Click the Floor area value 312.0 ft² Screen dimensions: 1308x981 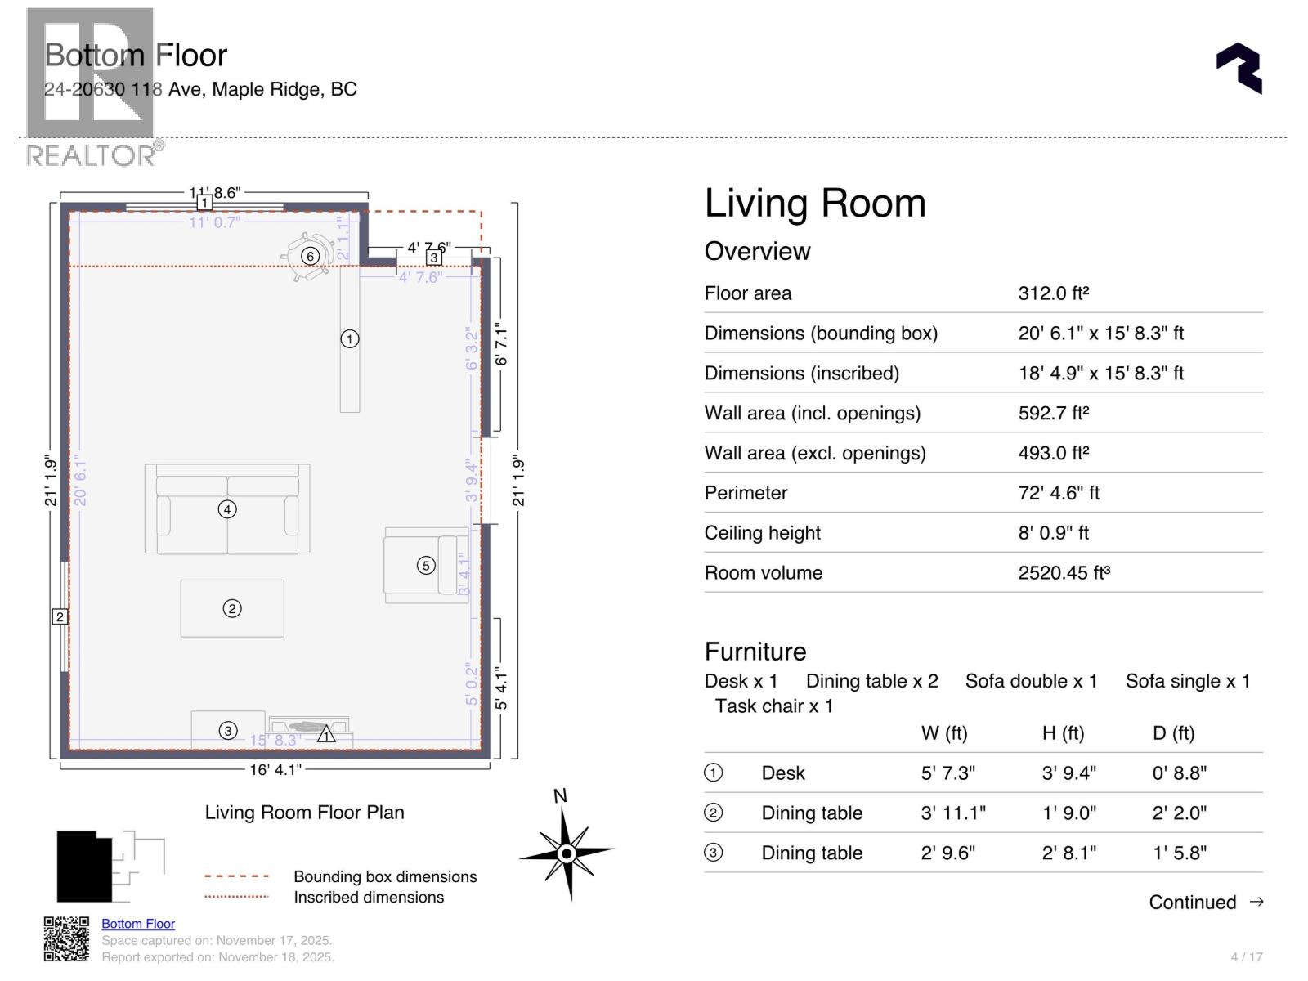tap(1053, 293)
